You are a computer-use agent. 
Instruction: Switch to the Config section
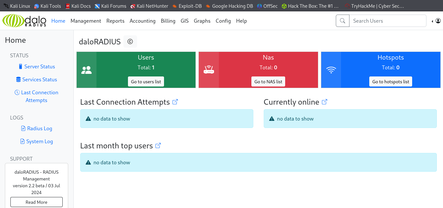223,21
